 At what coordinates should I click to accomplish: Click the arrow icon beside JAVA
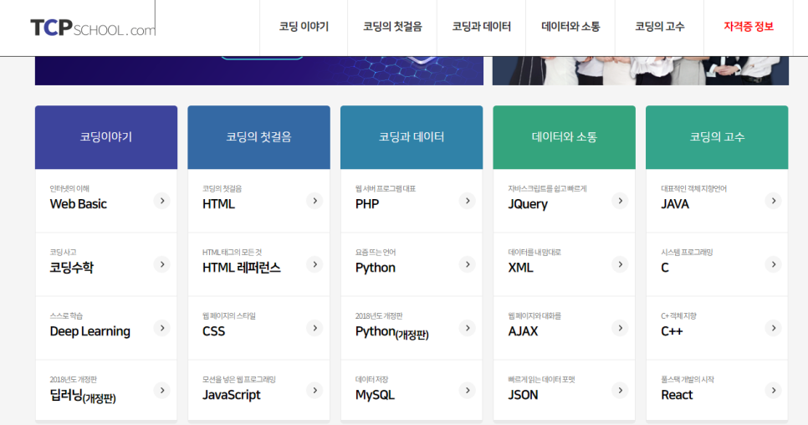(773, 201)
